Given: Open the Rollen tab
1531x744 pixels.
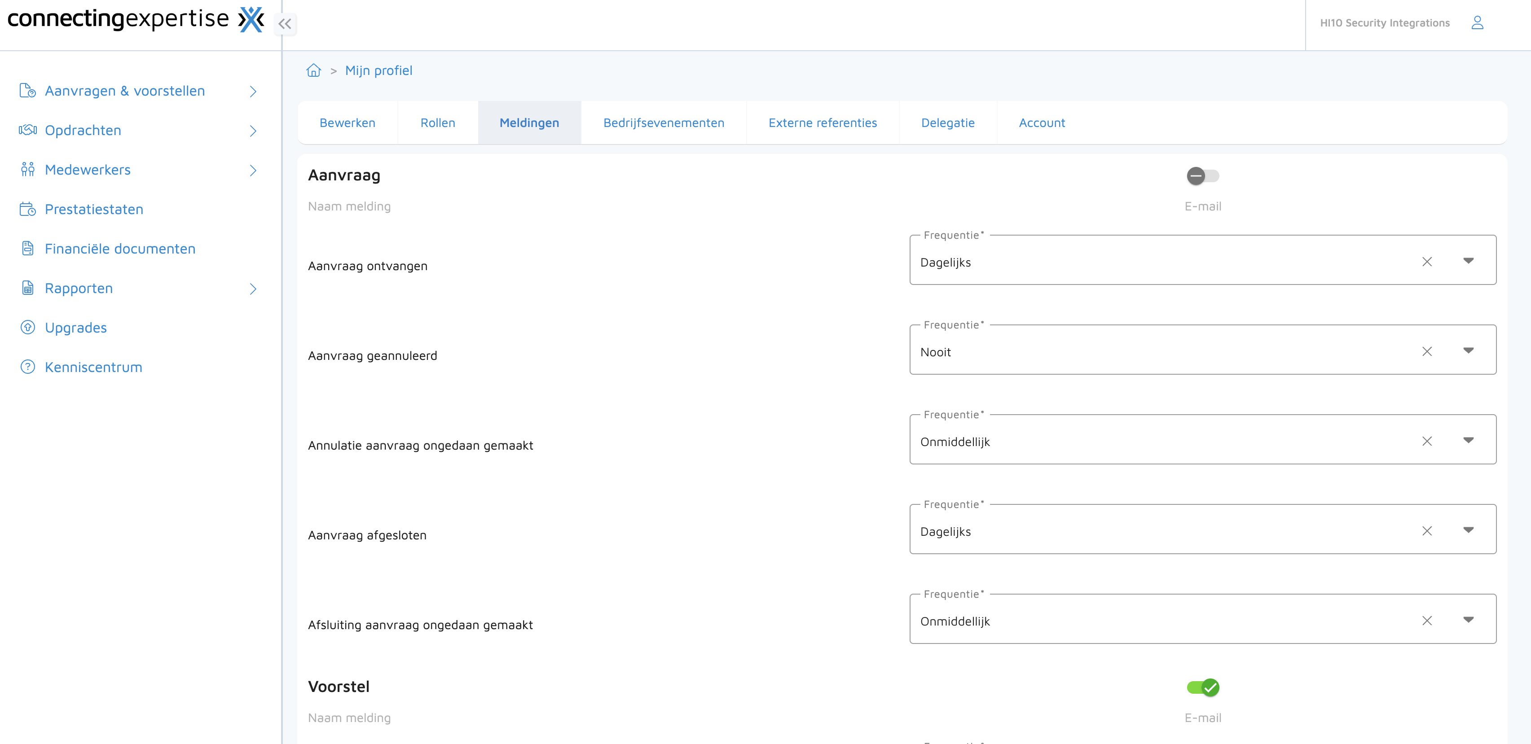Looking at the screenshot, I should tap(438, 123).
